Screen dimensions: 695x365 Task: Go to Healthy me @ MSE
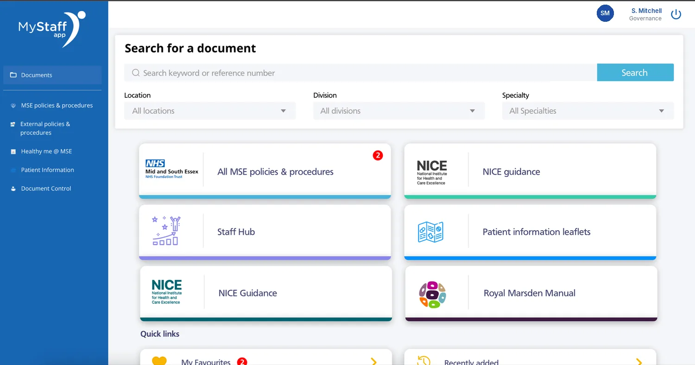pyautogui.click(x=52, y=151)
